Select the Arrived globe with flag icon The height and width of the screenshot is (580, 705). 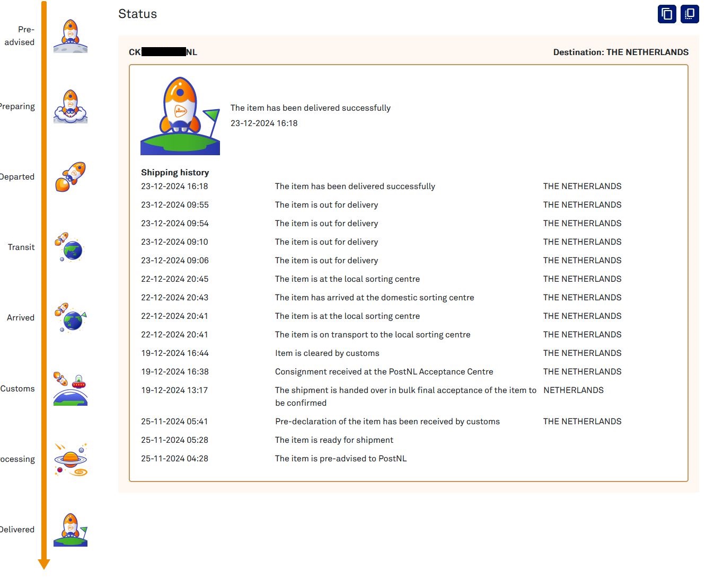coord(70,318)
